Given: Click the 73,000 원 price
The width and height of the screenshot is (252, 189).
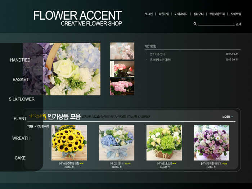Looking at the screenshot, I should [165, 167].
